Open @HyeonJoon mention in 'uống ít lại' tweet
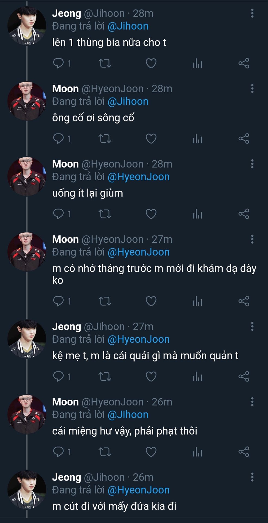This screenshot has width=268, height=523. click(x=139, y=177)
